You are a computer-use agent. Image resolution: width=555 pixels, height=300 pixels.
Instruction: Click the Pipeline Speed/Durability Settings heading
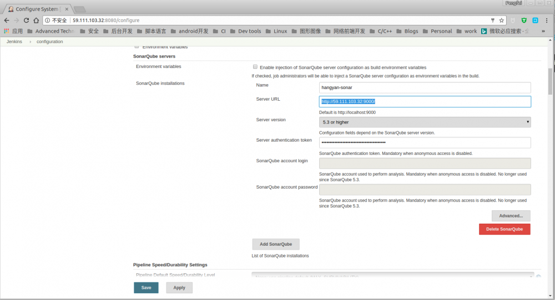(x=170, y=265)
